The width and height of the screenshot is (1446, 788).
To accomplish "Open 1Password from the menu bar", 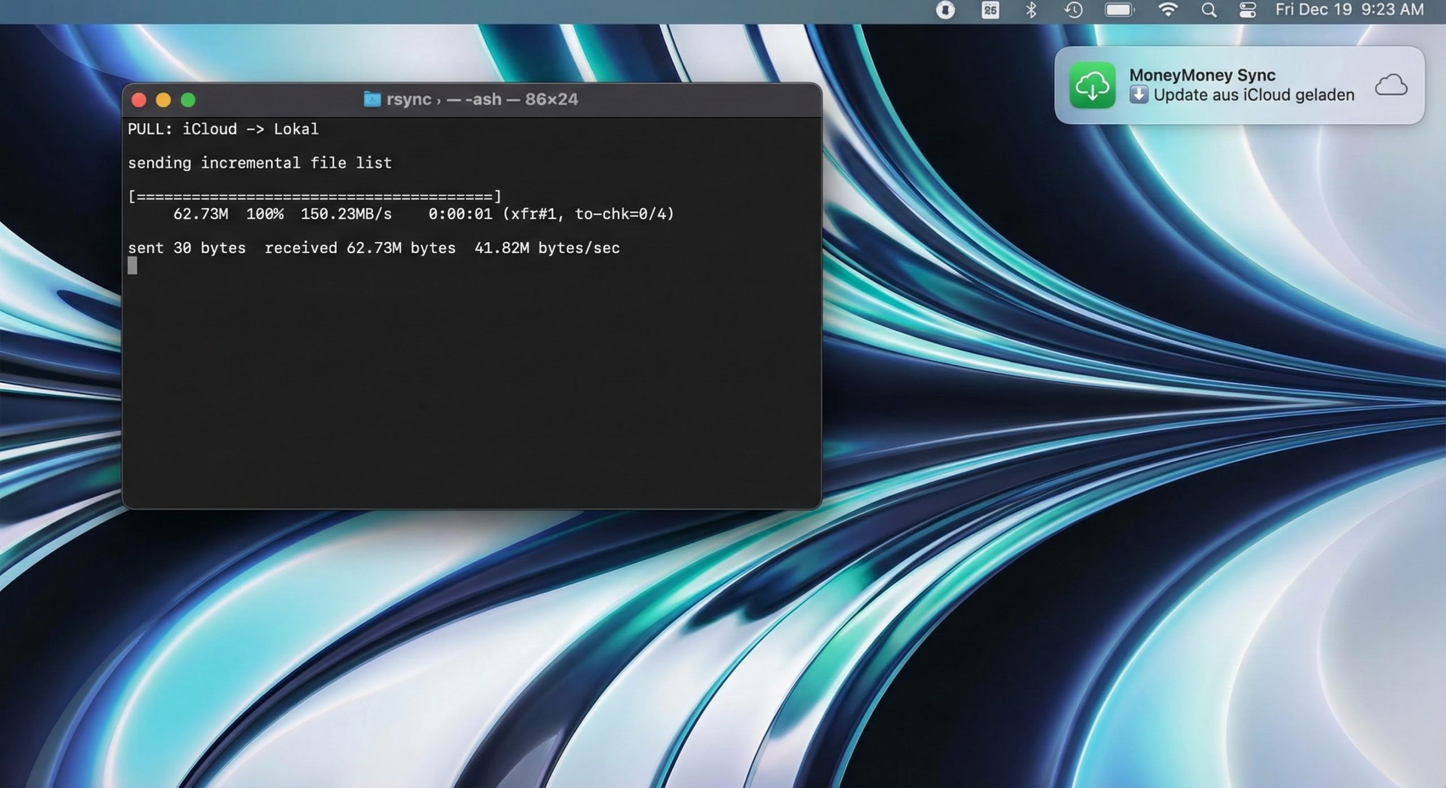I will pos(946,10).
